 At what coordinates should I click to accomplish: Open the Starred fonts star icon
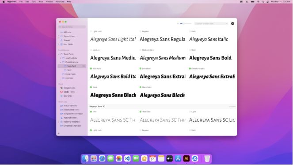[x=61, y=40]
